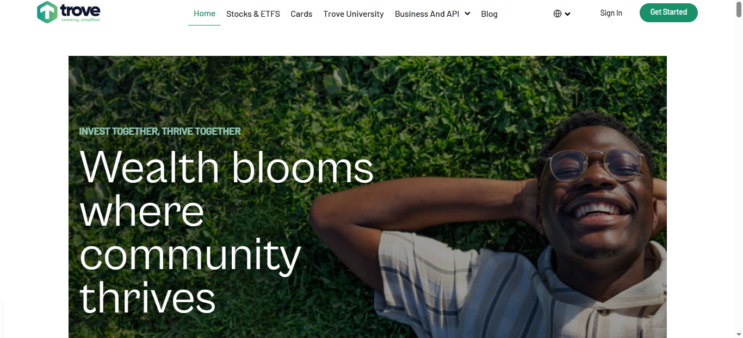Select the 'Invest together, thrive together' tagline
Viewport: 743px width, 338px height.
(x=160, y=131)
